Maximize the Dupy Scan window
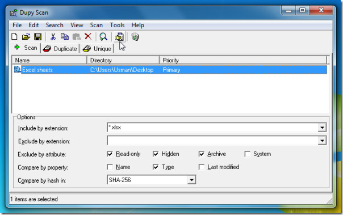Image resolution: width=343 pixels, height=215 pixels. (302, 10)
